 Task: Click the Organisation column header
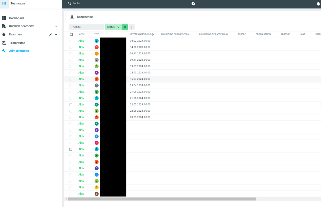tap(263, 34)
